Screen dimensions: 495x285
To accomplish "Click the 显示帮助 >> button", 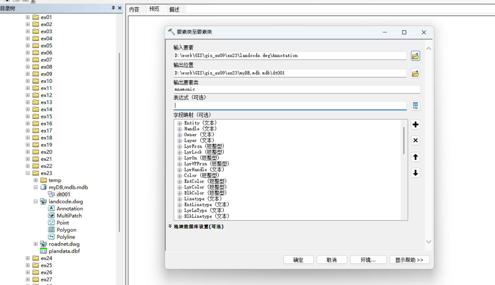I will tap(410, 260).
